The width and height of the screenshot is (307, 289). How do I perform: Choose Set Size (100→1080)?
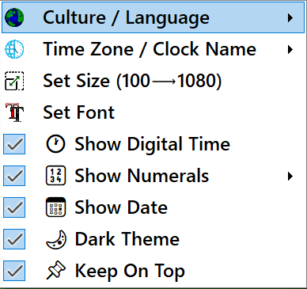(153, 81)
